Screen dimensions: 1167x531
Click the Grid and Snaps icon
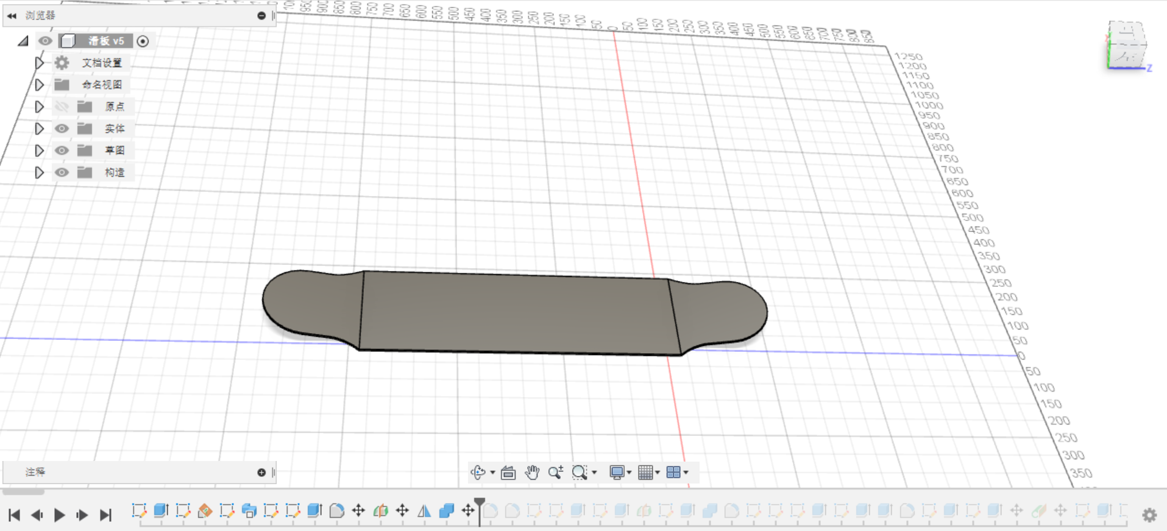[x=645, y=473]
